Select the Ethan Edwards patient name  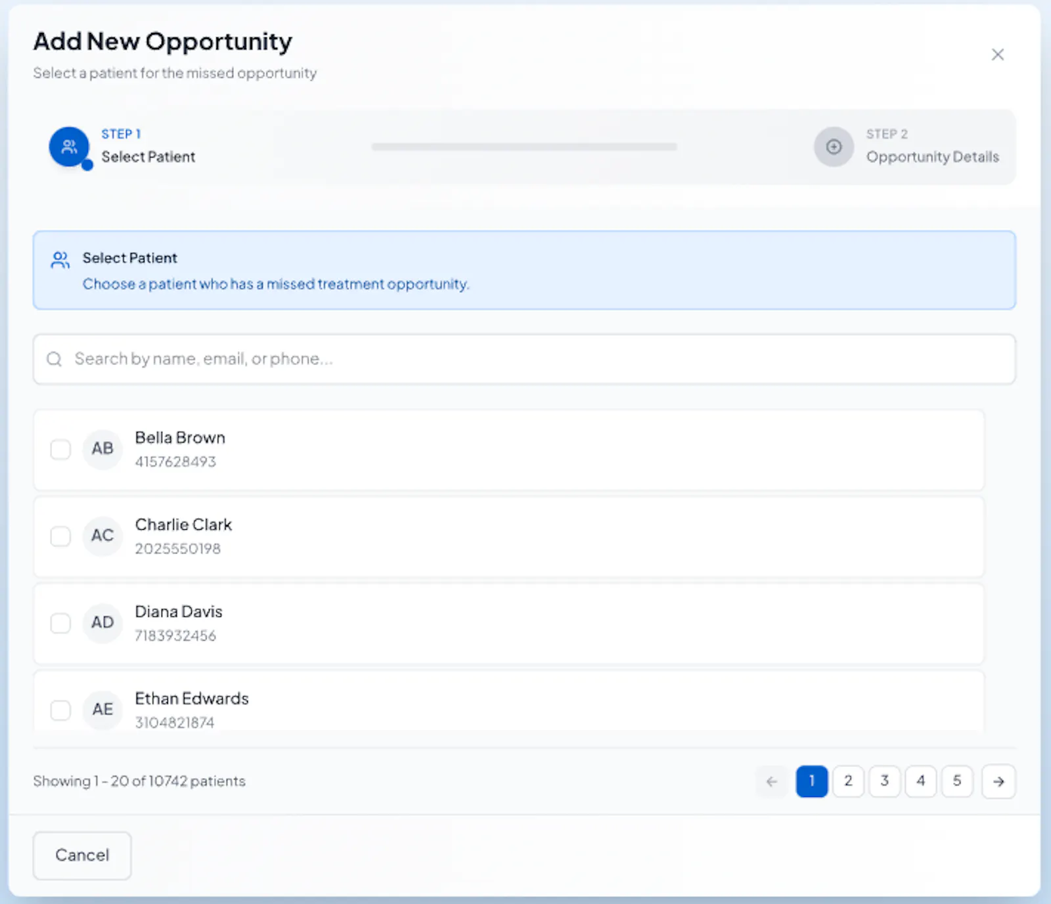coord(192,699)
